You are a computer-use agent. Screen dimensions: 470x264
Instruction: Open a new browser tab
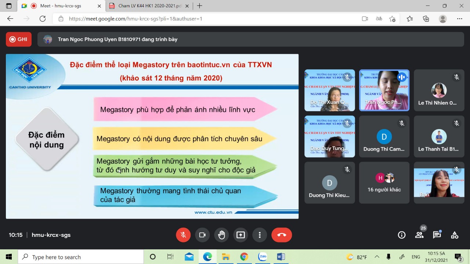200,6
